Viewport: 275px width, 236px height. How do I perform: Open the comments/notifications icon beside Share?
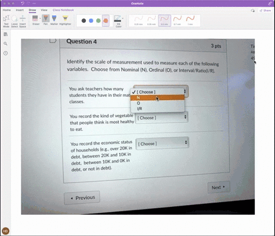[x=253, y=10]
